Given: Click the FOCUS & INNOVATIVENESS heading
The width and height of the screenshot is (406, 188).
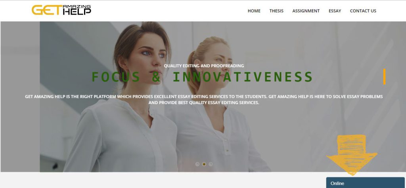Looking at the screenshot, I should coord(202,77).
